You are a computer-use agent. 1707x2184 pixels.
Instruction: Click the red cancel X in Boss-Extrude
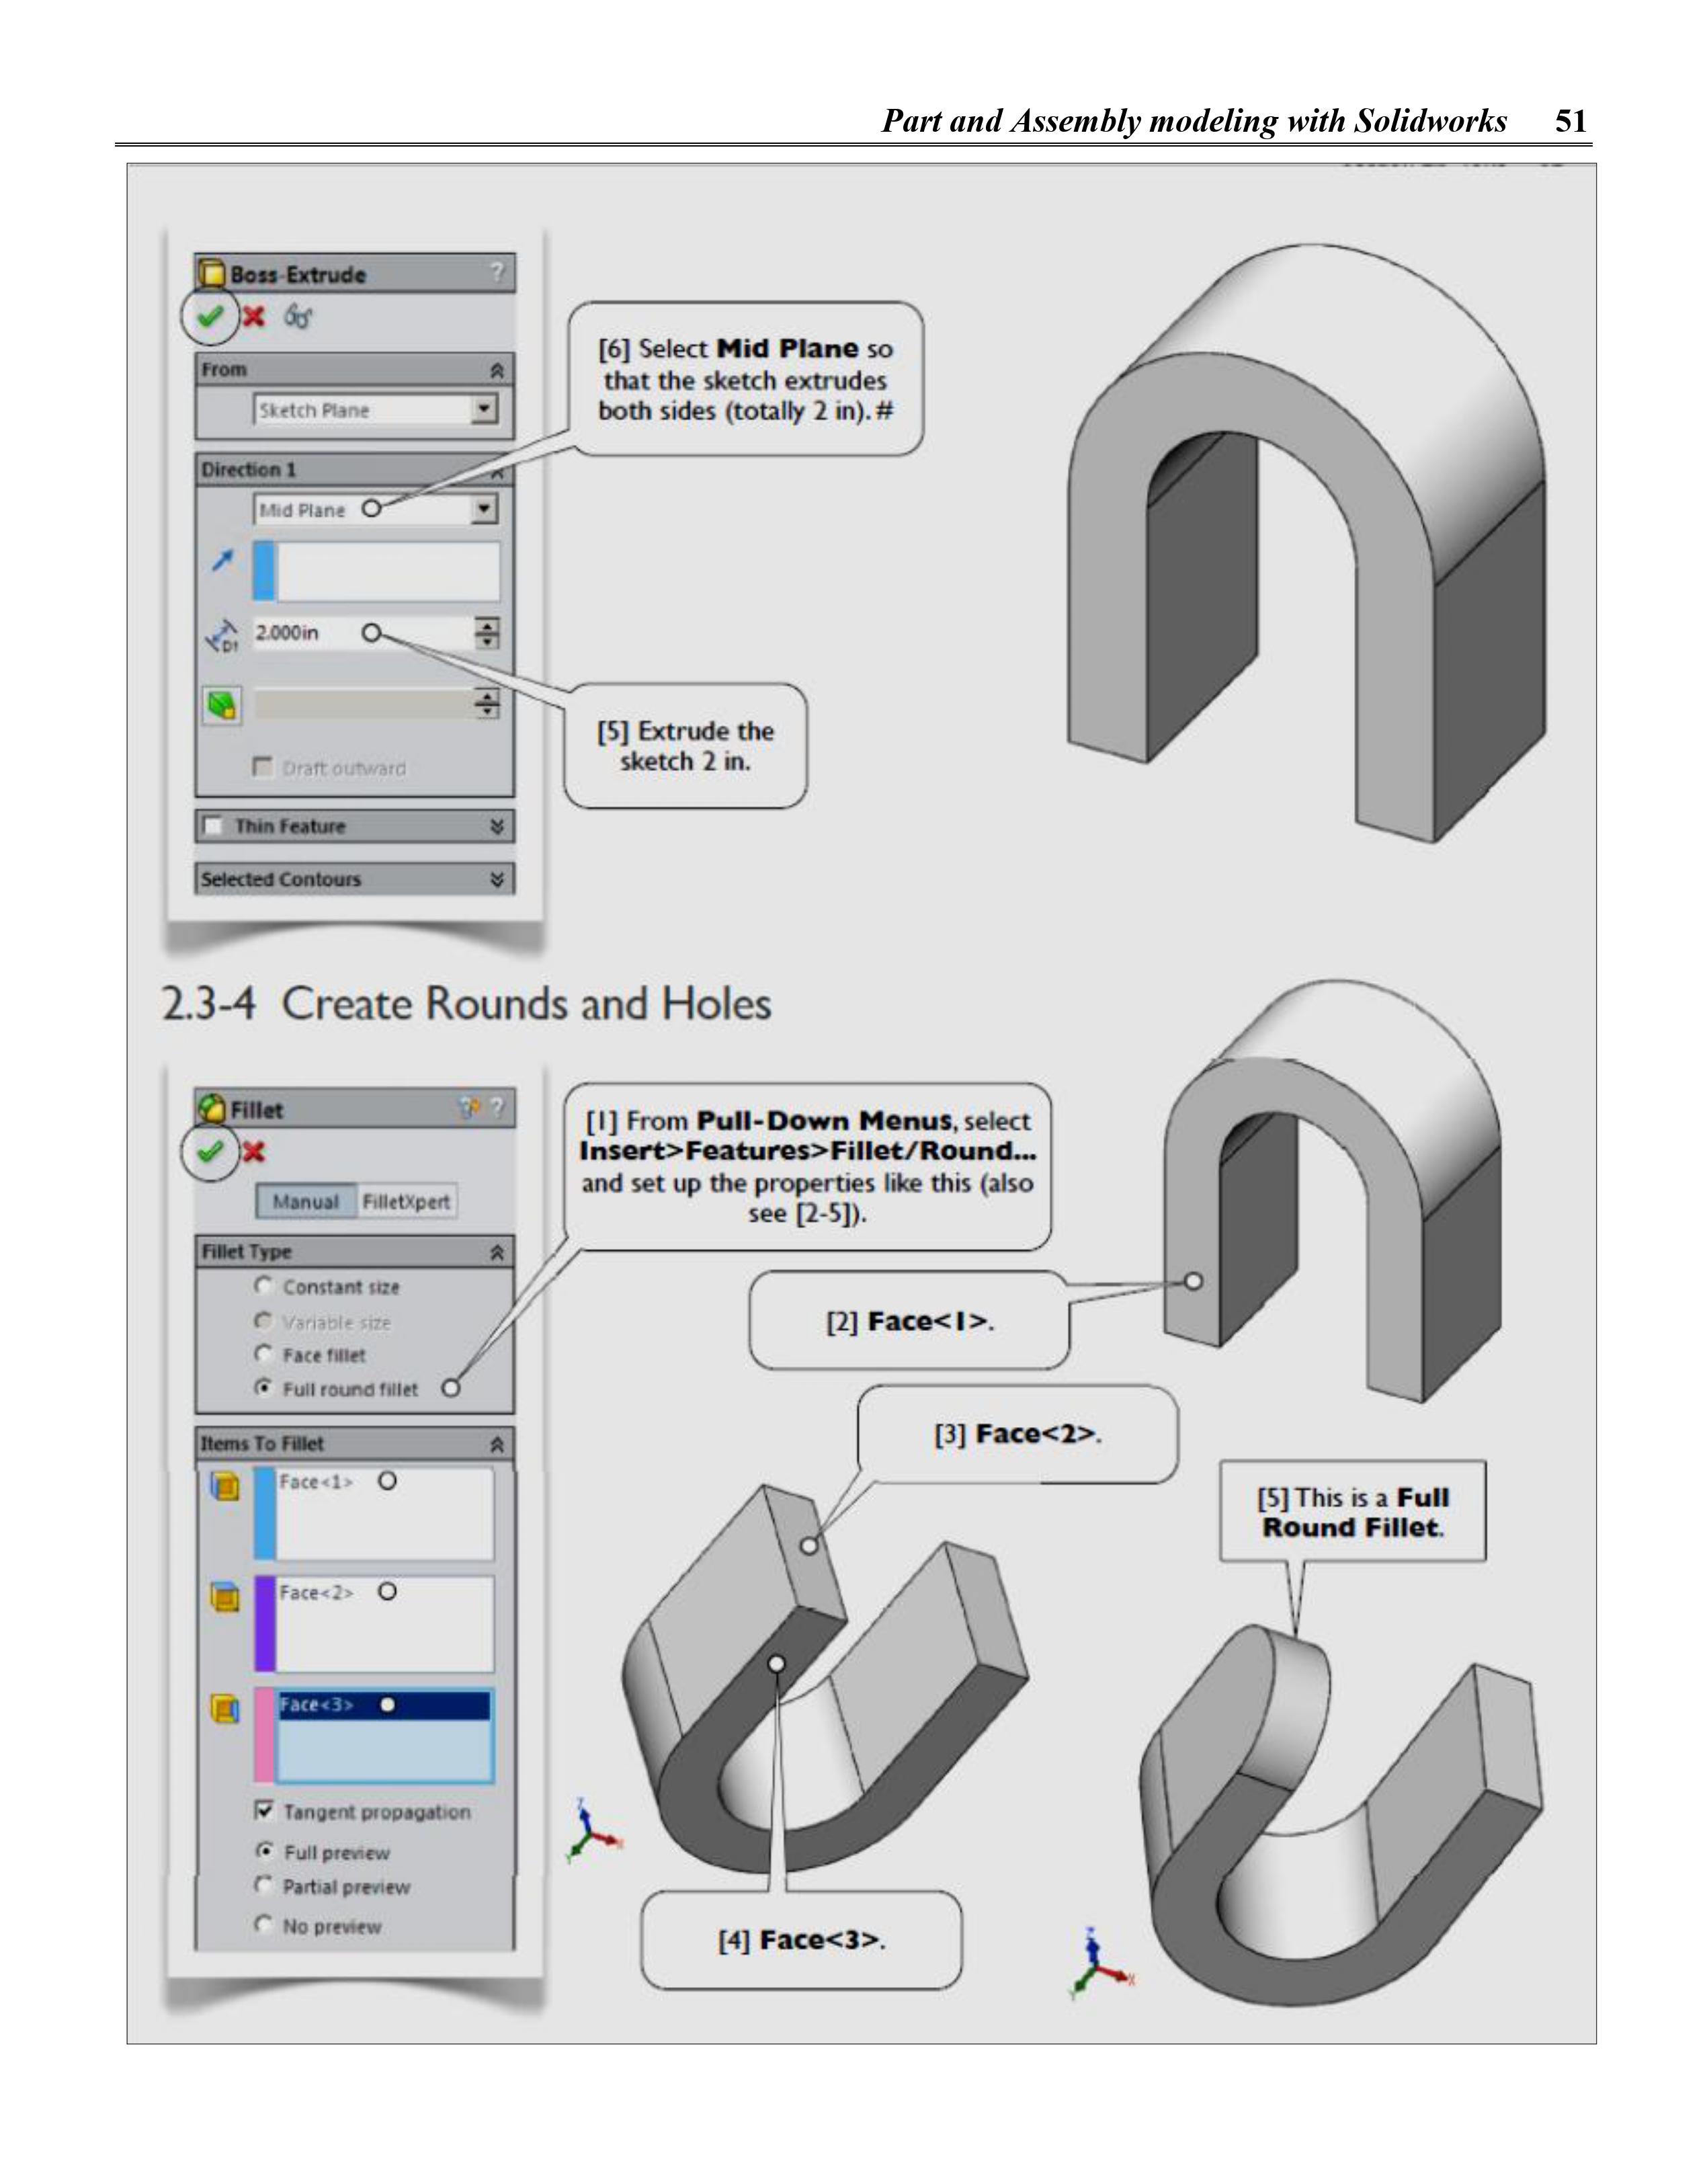click(x=254, y=316)
